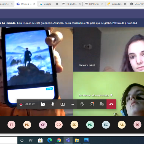Click the red recording indicator
Viewport: 144px width, 144px height.
tap(21, 104)
